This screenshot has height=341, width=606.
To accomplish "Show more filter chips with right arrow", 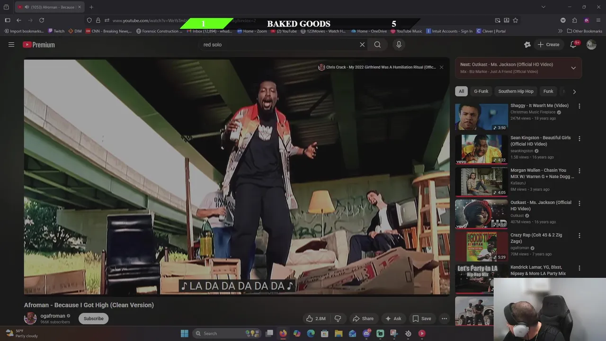I will click(x=574, y=91).
